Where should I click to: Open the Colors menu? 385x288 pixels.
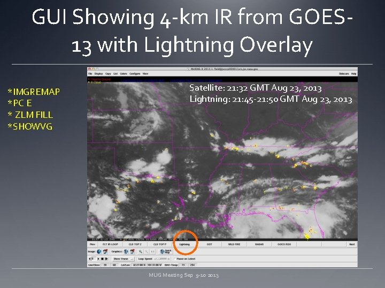[124, 74]
